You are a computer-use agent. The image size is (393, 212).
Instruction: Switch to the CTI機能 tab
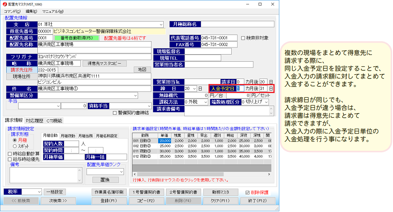54,121
